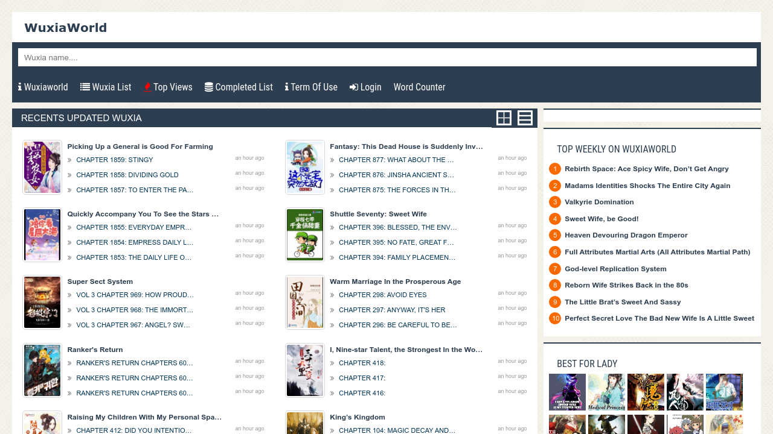Open Sweet Wife, be Good! ranking entry
This screenshot has width=773, height=434.
tap(601, 219)
